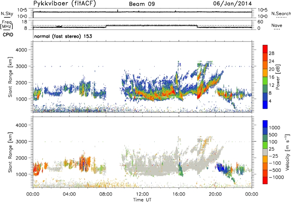
Task: Click the 'Nave' legend label
Action: pyautogui.click(x=277, y=25)
